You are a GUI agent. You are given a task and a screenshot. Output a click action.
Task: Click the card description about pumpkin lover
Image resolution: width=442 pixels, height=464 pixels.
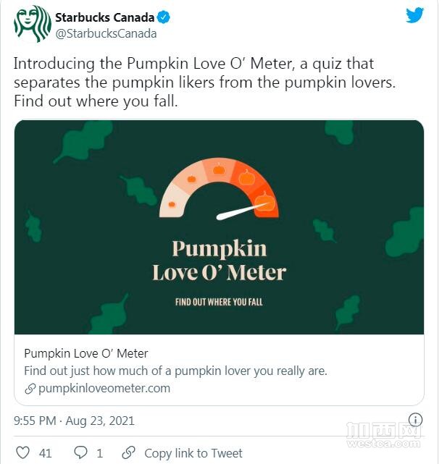pyautogui.click(x=175, y=371)
